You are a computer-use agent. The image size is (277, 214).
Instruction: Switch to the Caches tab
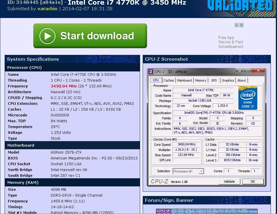169,80
